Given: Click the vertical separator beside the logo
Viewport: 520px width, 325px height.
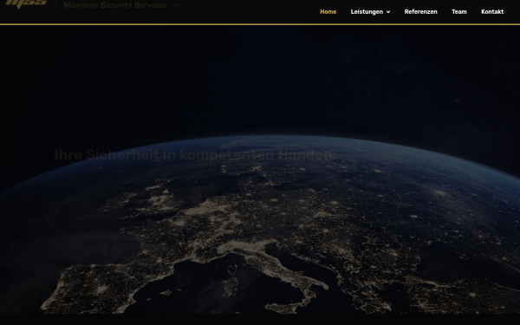Looking at the screenshot, I should [x=55, y=4].
